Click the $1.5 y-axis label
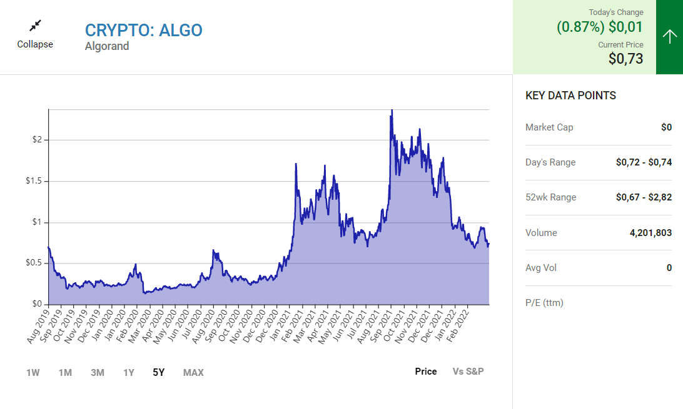 click(34, 181)
